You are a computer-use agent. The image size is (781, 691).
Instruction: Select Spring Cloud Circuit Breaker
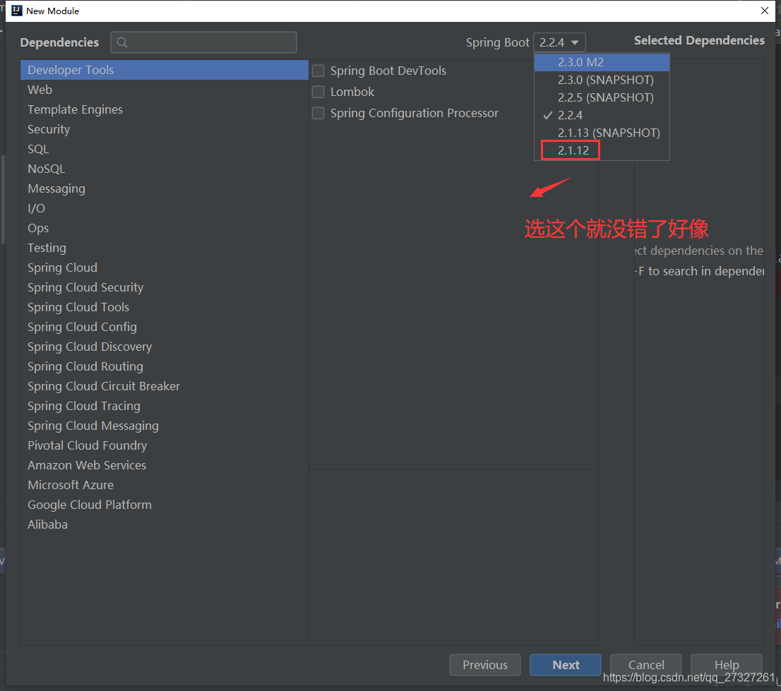165,386
